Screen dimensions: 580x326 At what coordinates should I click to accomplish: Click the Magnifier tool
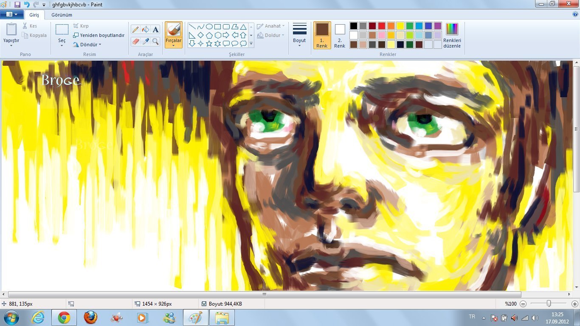point(155,41)
